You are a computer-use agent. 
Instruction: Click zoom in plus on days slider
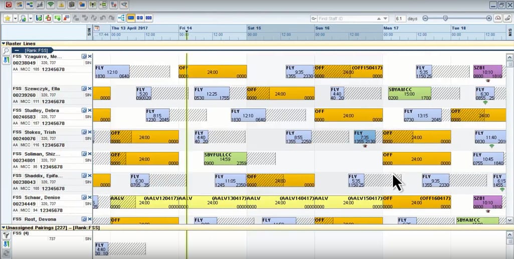point(489,19)
